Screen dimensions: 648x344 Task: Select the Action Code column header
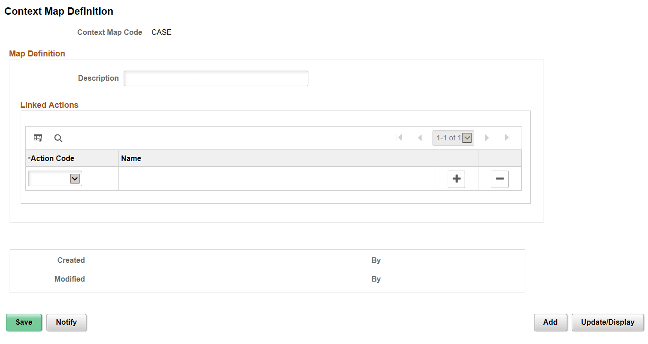point(52,158)
